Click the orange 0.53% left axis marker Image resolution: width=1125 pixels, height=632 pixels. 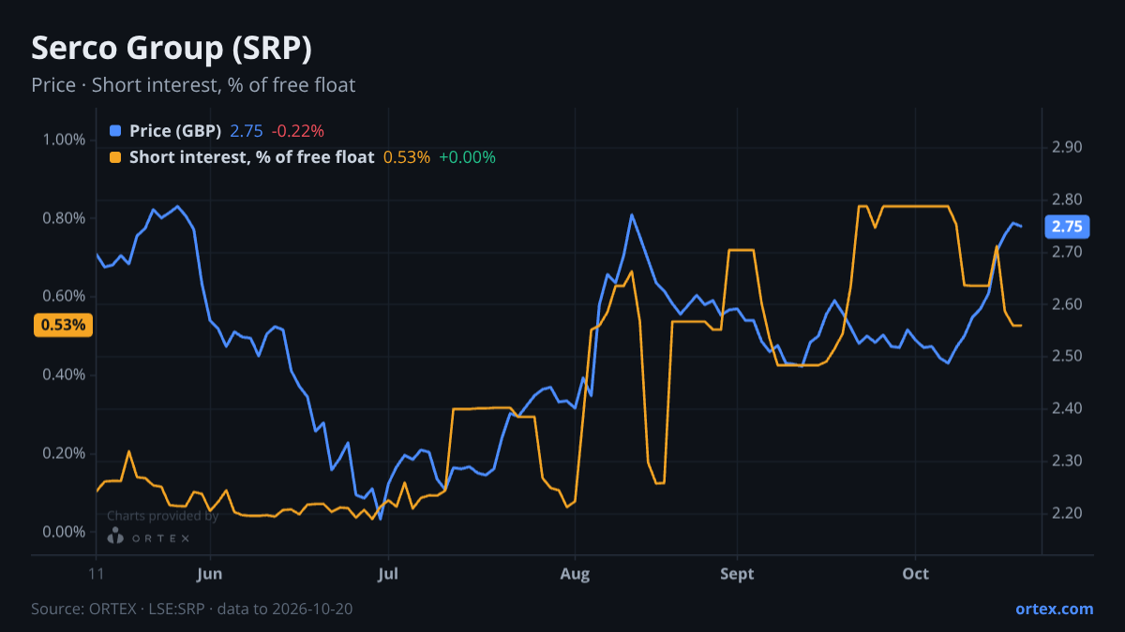click(64, 325)
